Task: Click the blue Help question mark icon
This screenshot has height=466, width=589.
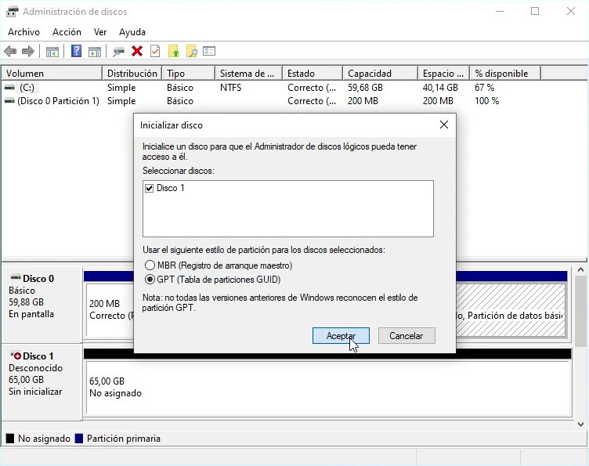Action: (x=76, y=52)
